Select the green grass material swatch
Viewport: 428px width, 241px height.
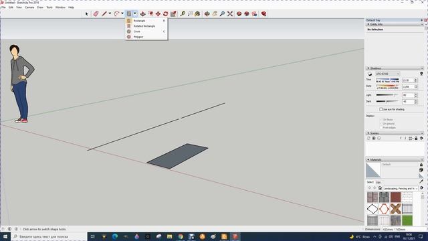[407, 220]
